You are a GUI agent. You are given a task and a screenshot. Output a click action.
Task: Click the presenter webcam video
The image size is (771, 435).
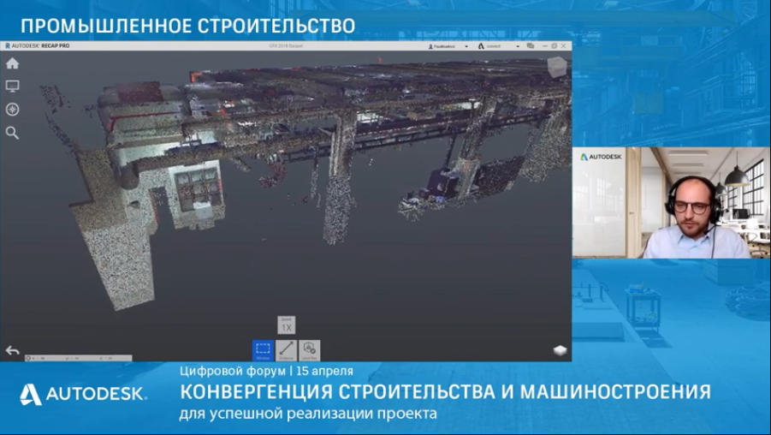pos(671,202)
